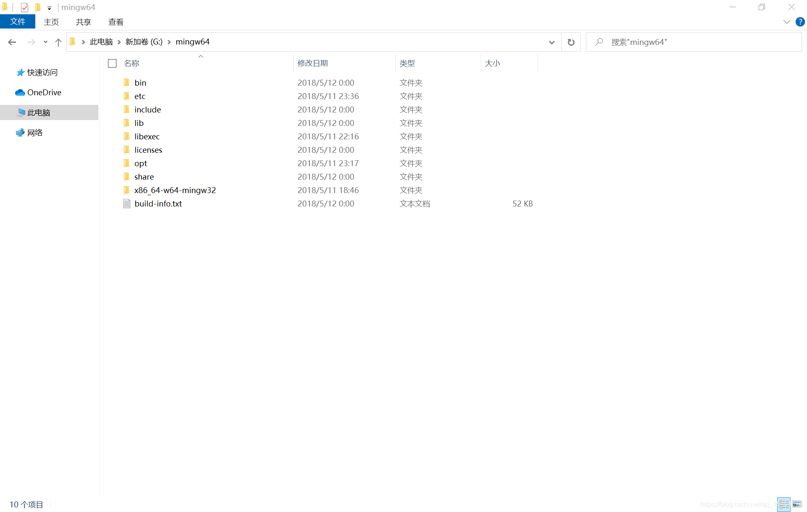Open the recent locations dropdown arrow
This screenshot has width=807, height=512.
click(x=45, y=42)
